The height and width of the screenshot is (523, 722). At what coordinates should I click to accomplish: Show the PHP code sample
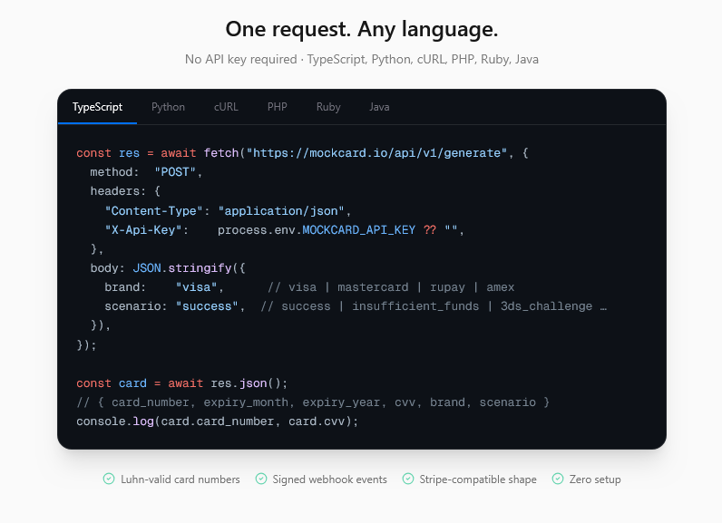coord(278,107)
